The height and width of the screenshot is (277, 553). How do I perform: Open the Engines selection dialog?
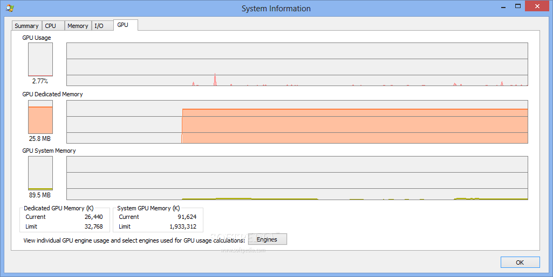point(267,239)
